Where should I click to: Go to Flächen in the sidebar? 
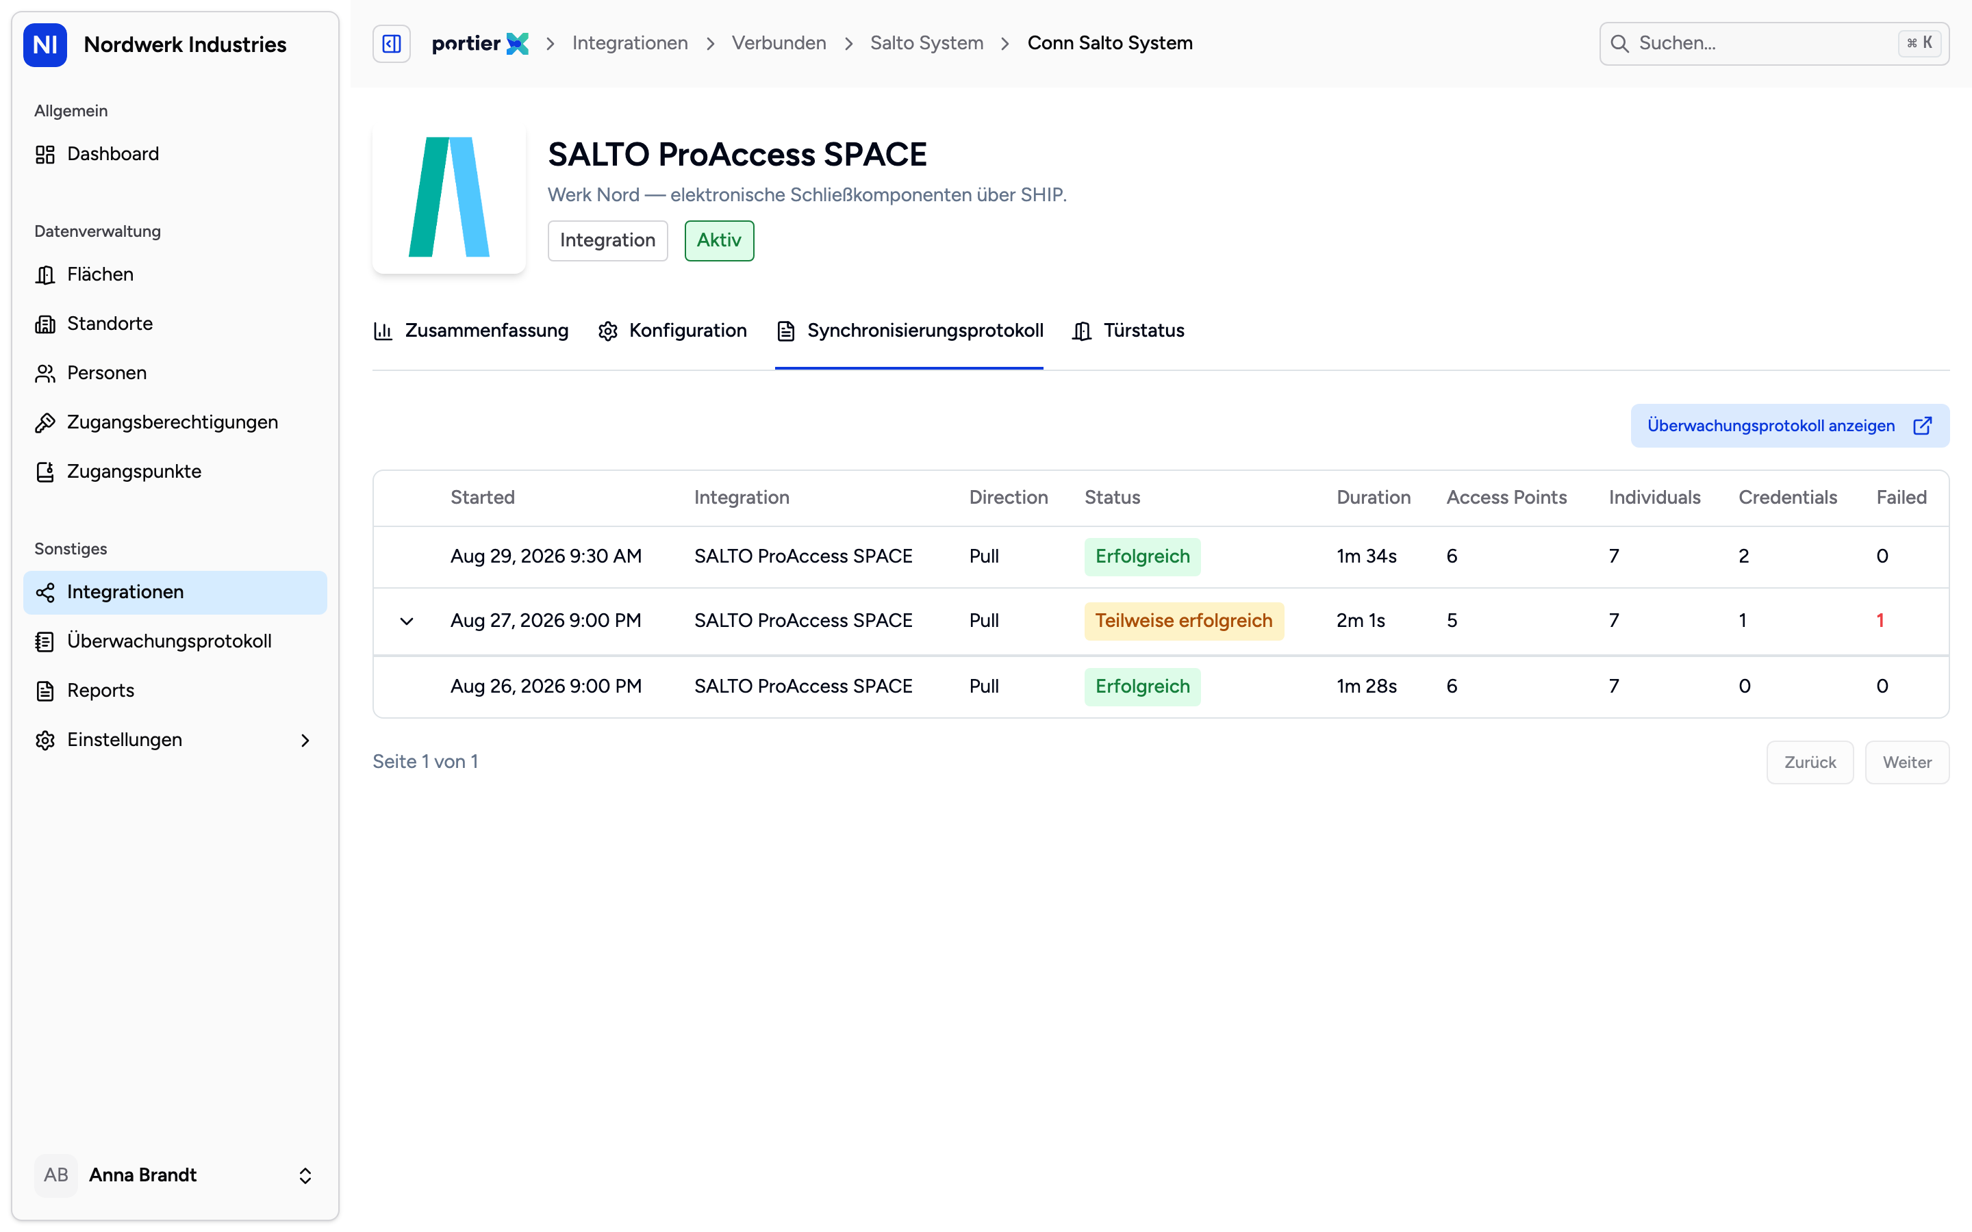point(175,274)
